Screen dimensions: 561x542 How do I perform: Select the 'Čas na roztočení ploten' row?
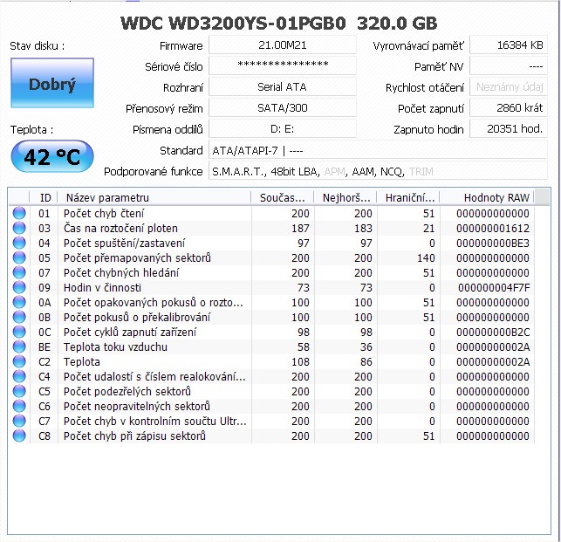pyautogui.click(x=271, y=228)
